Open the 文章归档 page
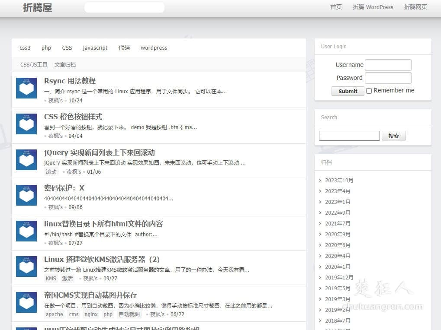Image resolution: width=441 pixels, height=330 pixels. click(x=65, y=64)
